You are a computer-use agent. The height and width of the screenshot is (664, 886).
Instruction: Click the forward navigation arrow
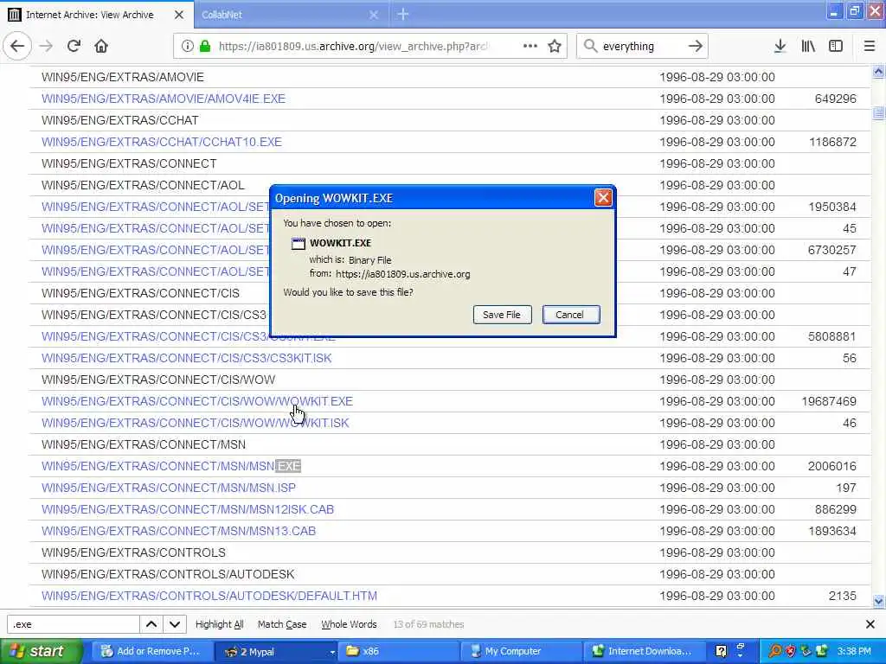pyautogui.click(x=47, y=47)
